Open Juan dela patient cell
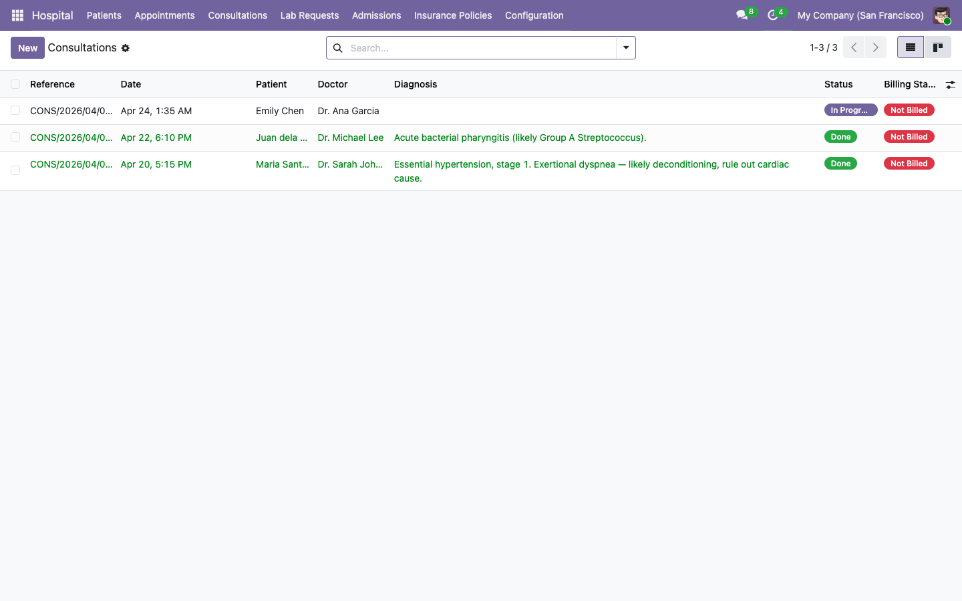The height and width of the screenshot is (601, 962). pos(281,138)
